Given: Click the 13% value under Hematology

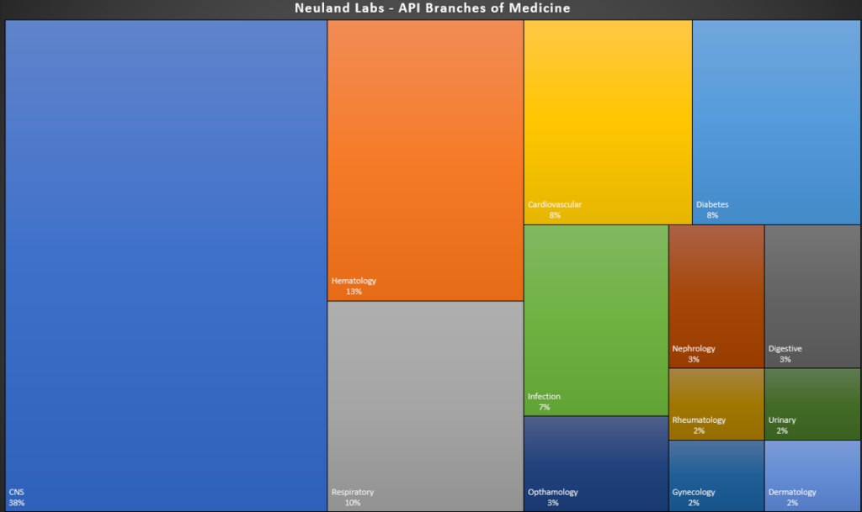Looking at the screenshot, I should 354,292.
